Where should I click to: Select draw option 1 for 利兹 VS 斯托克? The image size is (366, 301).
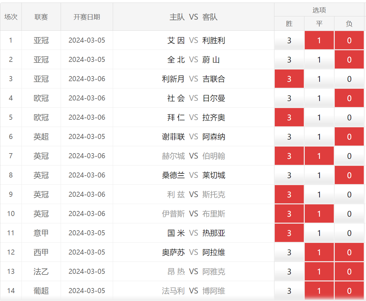tap(319, 194)
